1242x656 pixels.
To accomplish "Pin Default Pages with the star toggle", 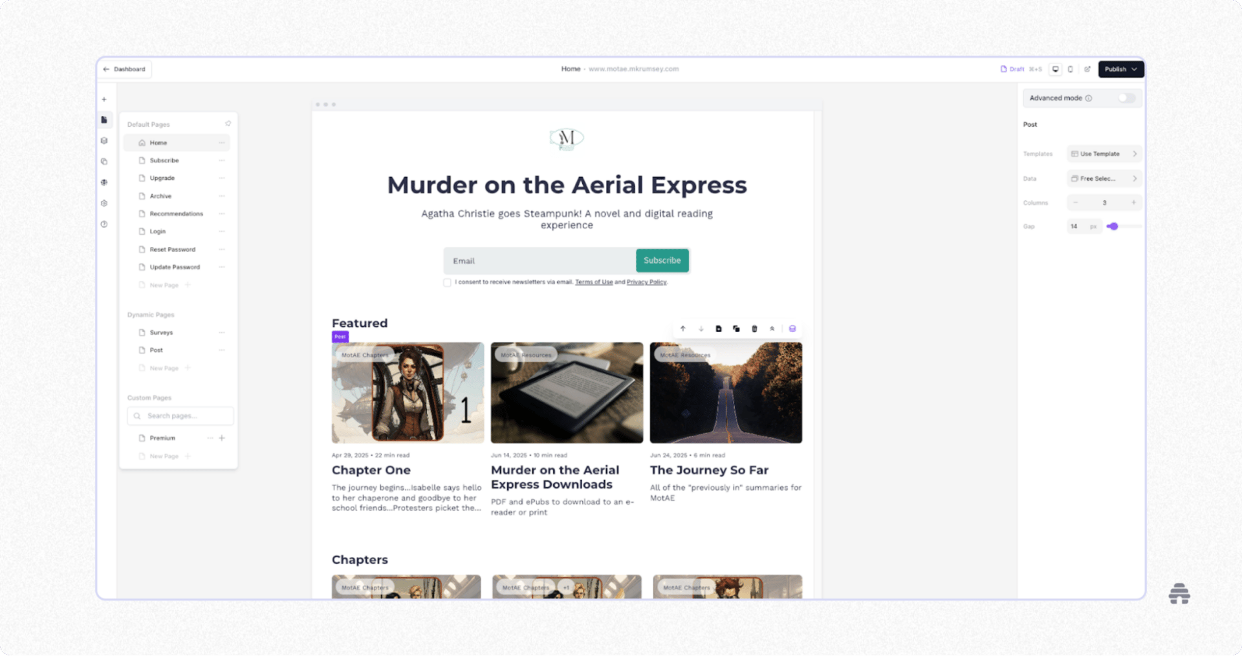I will coord(228,123).
